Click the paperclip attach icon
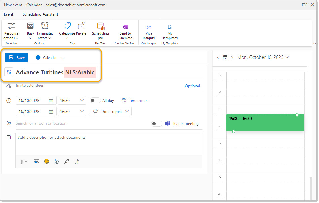This screenshot has width=319, height=203. 22,161
